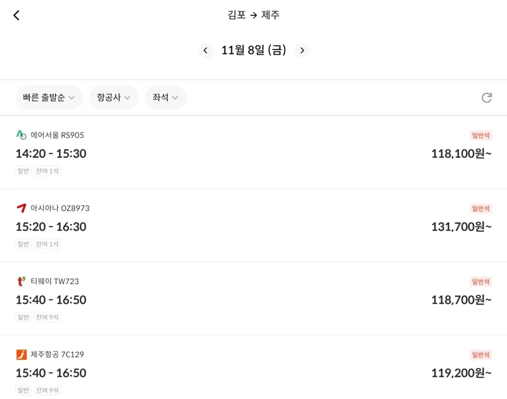Click the Asiana Airlines logo icon
Screen dimensions: 507x399
20,207
